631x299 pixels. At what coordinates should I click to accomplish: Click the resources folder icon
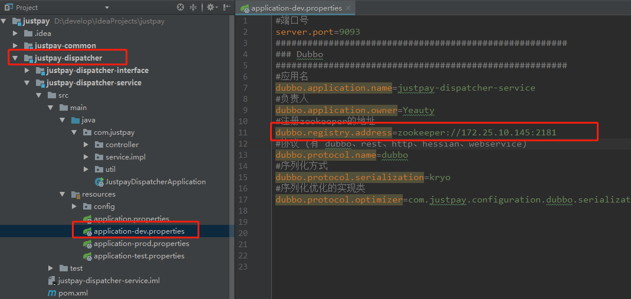(75, 194)
